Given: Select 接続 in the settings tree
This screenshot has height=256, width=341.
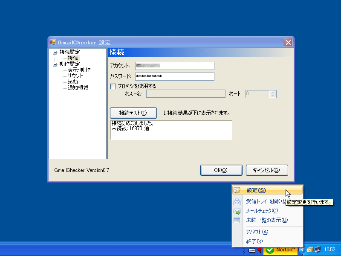Looking at the screenshot, I should pyautogui.click(x=72, y=58).
